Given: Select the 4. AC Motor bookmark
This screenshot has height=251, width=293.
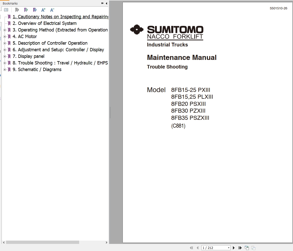Looking at the screenshot, I should click(x=25, y=37).
